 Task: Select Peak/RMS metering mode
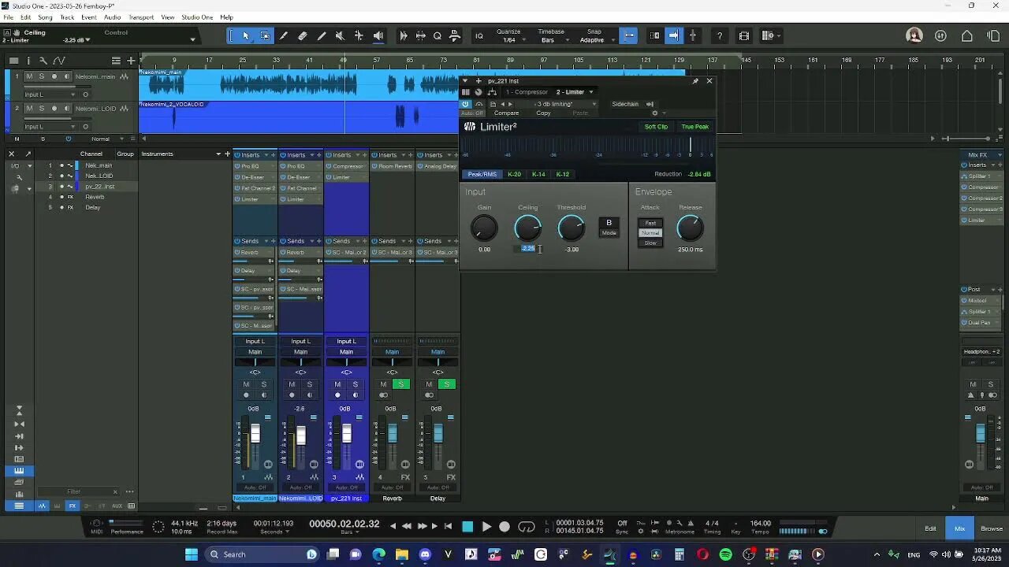point(482,174)
